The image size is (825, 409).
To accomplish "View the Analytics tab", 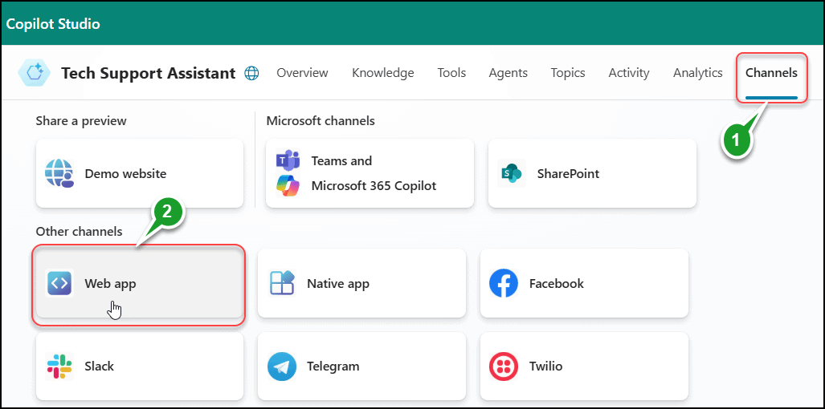I will click(x=697, y=73).
